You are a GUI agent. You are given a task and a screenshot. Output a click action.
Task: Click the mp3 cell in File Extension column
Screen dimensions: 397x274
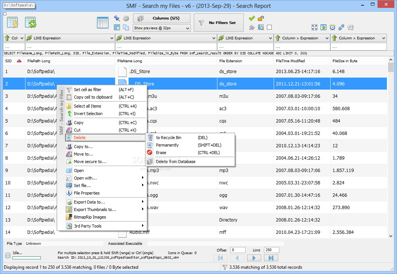[245, 171]
